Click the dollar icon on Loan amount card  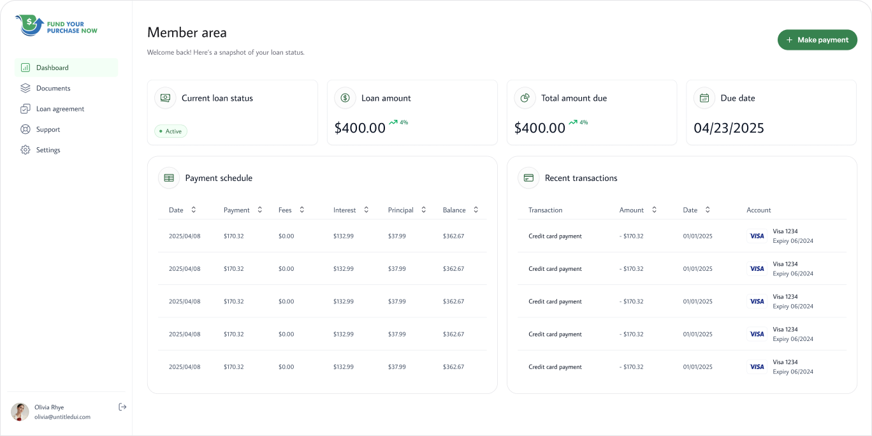pos(345,98)
